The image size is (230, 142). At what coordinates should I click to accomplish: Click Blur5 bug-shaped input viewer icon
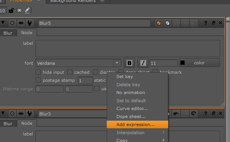(21, 23)
